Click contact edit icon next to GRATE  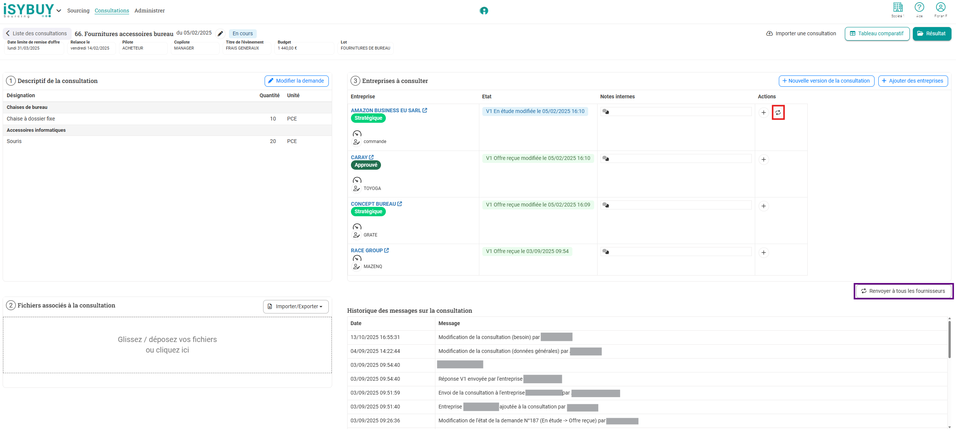pyautogui.click(x=357, y=235)
